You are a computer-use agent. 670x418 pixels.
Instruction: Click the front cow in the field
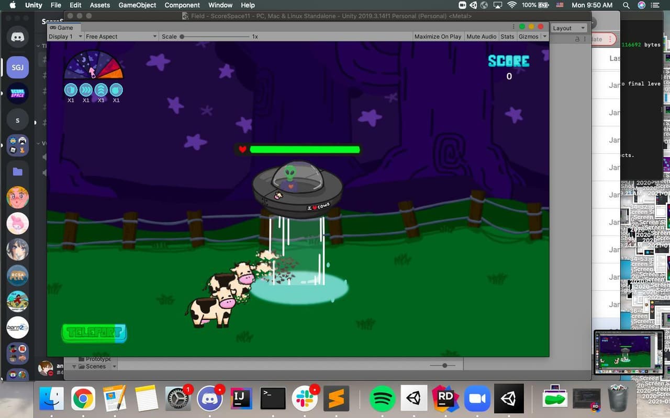(211, 307)
